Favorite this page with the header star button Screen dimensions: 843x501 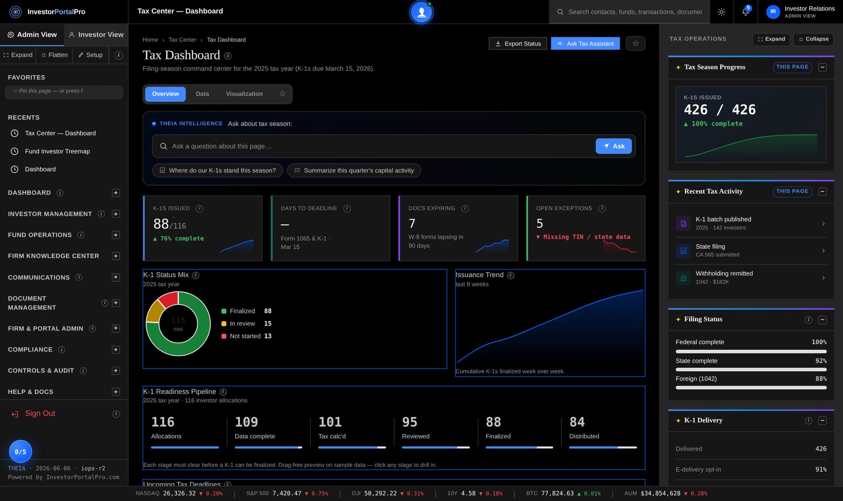[x=636, y=44]
